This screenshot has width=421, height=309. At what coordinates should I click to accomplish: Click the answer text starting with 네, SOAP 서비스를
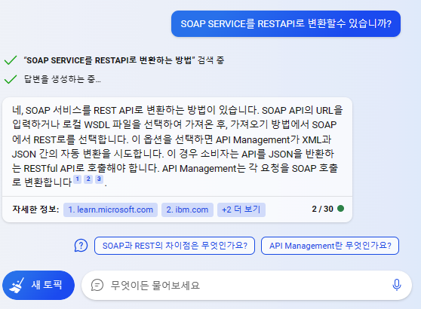[177, 146]
